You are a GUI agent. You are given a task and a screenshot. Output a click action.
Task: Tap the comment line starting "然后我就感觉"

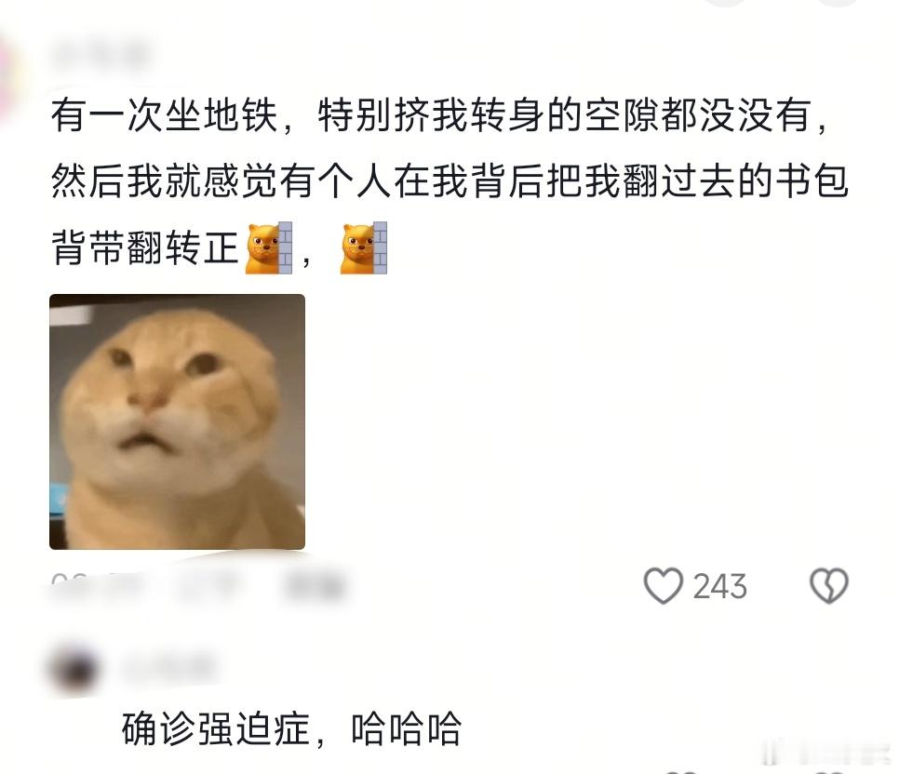449,181
